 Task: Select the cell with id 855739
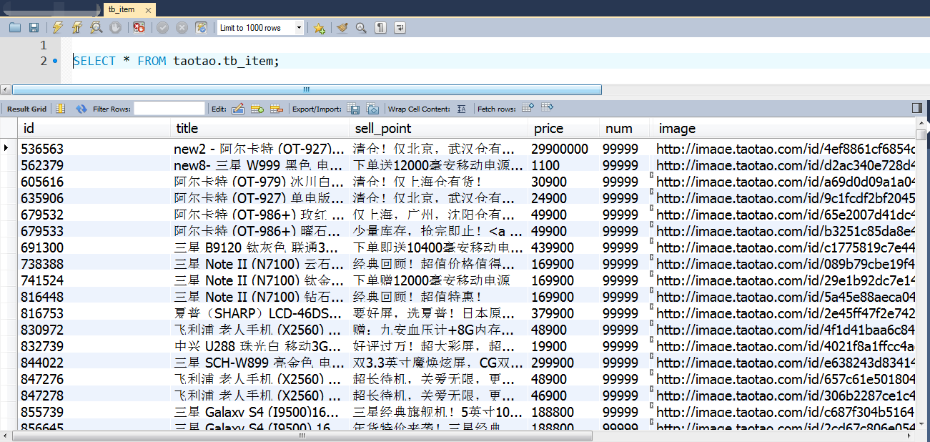[94, 412]
